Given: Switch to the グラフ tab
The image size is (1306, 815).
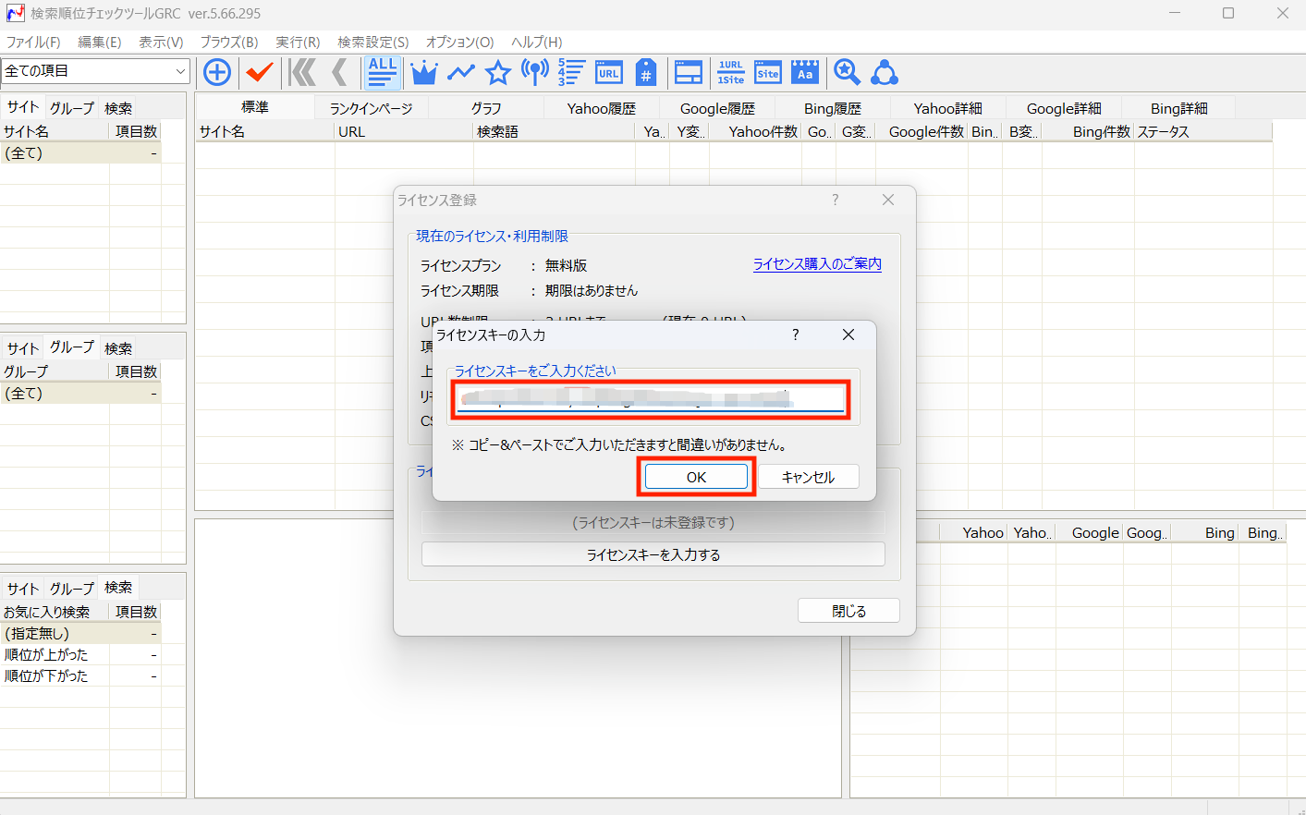Looking at the screenshot, I should pyautogui.click(x=486, y=108).
